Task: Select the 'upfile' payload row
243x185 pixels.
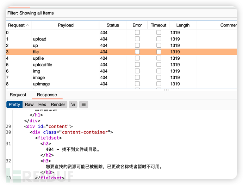Action: pyautogui.click(x=122, y=58)
